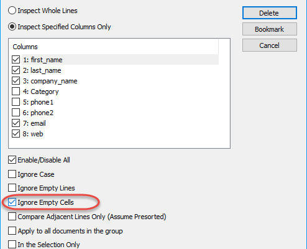This screenshot has height=249, width=307.
Task: Click the Bookmark button
Action: (270, 29)
